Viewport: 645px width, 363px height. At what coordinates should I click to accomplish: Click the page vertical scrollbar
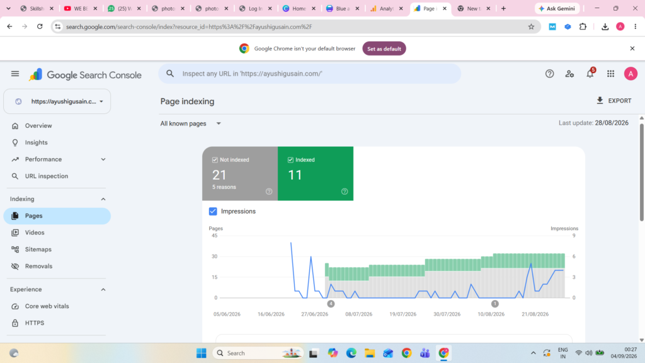642,173
